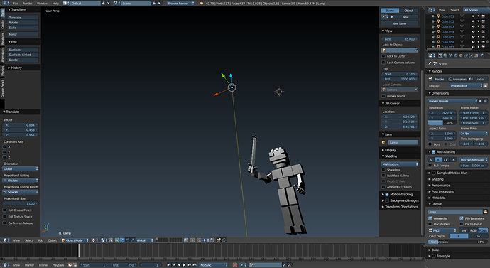The height and width of the screenshot is (268, 490).
Task: Toggle the File Extensions checkbox
Action: 462,218
